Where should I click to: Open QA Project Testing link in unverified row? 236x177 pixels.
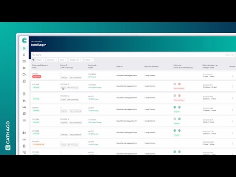coord(95,88)
